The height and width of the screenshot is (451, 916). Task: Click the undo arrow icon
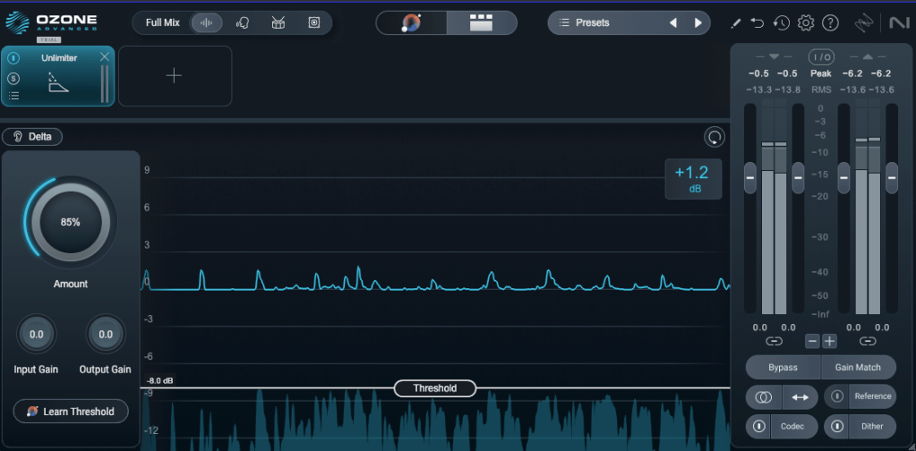[758, 23]
